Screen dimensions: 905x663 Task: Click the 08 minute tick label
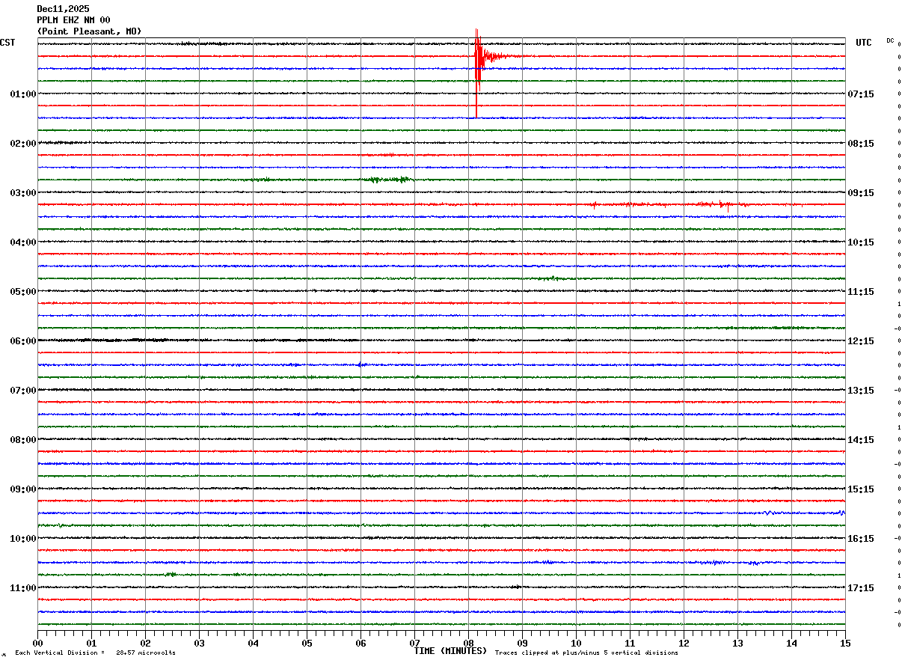[x=469, y=644]
